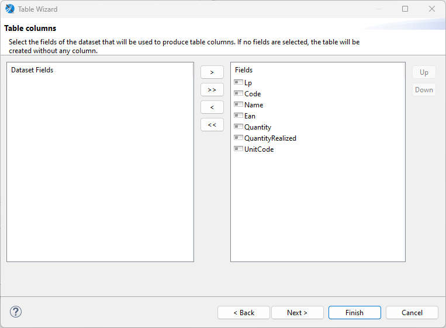
Task: Go to the Next wizard page
Action: click(297, 313)
